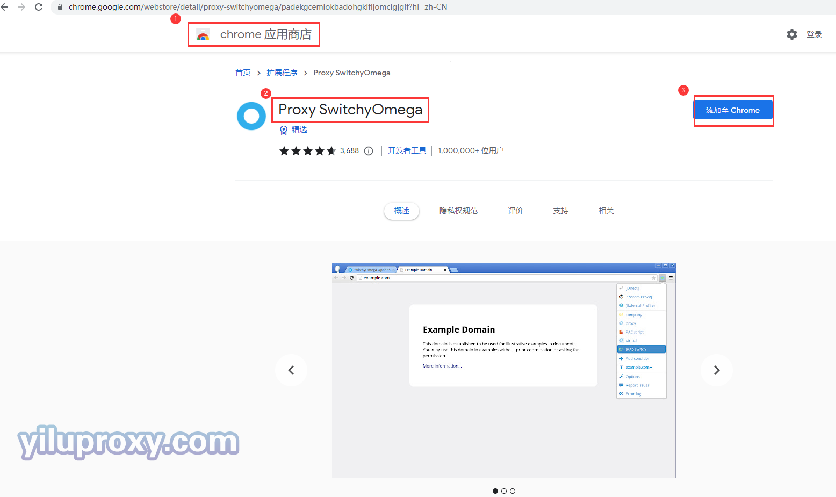Open chrome 应用商店 title link

pos(266,34)
